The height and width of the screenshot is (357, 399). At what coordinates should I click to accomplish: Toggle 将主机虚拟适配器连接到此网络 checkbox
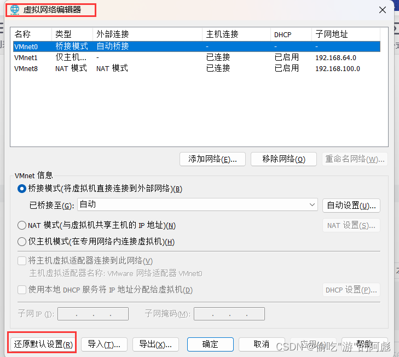point(22,261)
